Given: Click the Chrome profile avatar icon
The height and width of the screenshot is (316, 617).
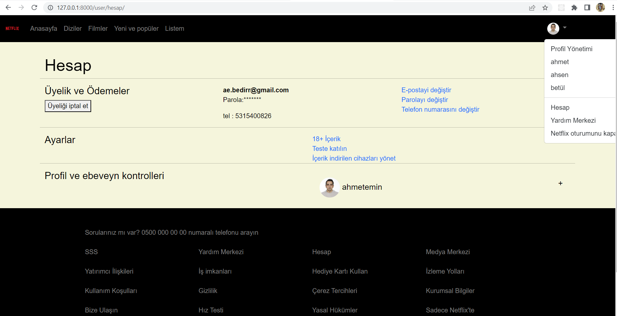Looking at the screenshot, I should click(600, 8).
